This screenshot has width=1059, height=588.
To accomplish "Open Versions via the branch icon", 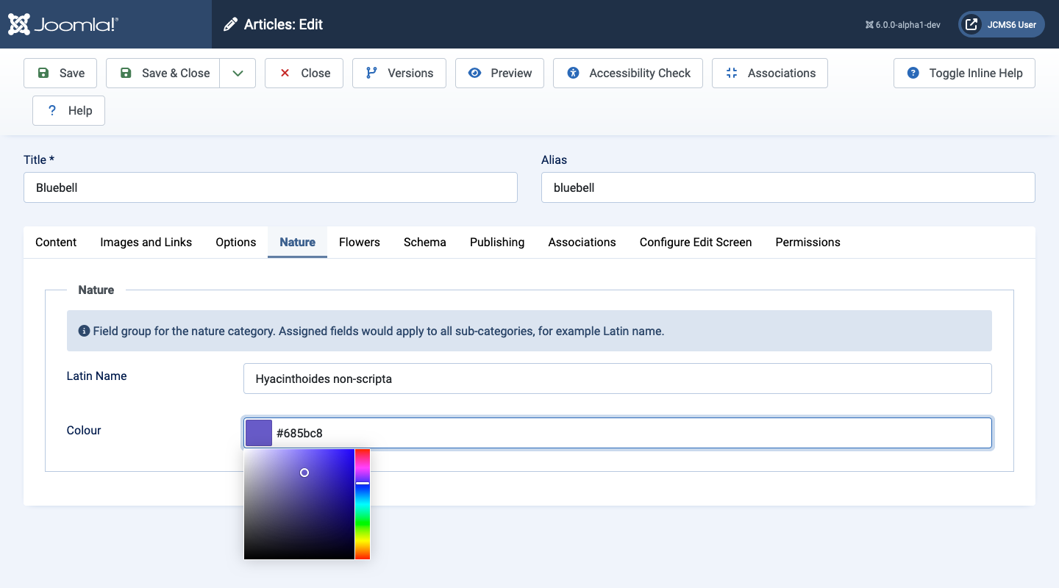I will click(x=372, y=73).
